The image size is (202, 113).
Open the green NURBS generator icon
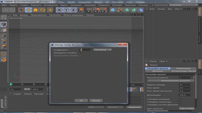coord(127,10)
